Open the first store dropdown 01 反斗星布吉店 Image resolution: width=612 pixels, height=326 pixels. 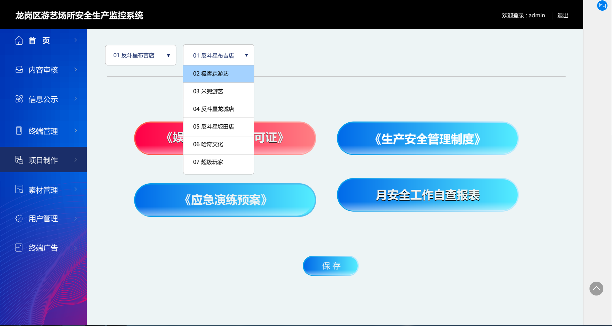(x=141, y=55)
